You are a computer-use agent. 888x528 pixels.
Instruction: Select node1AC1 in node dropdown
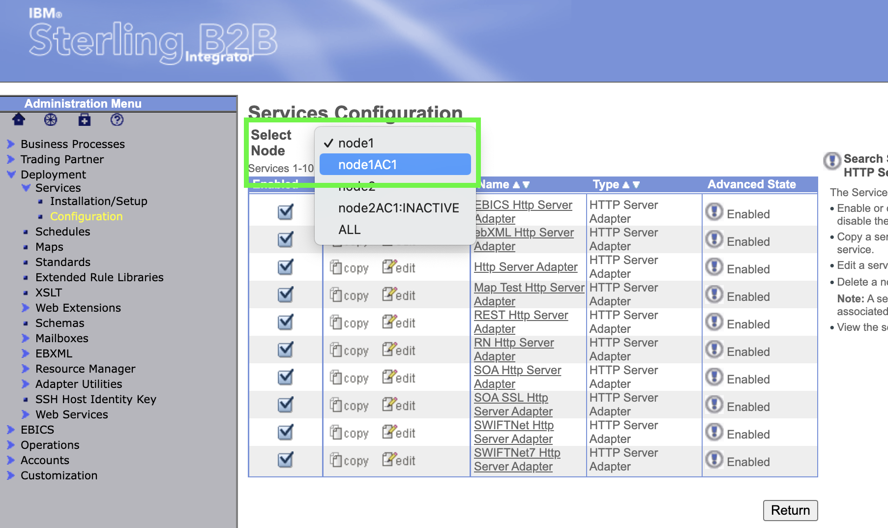[x=395, y=164]
